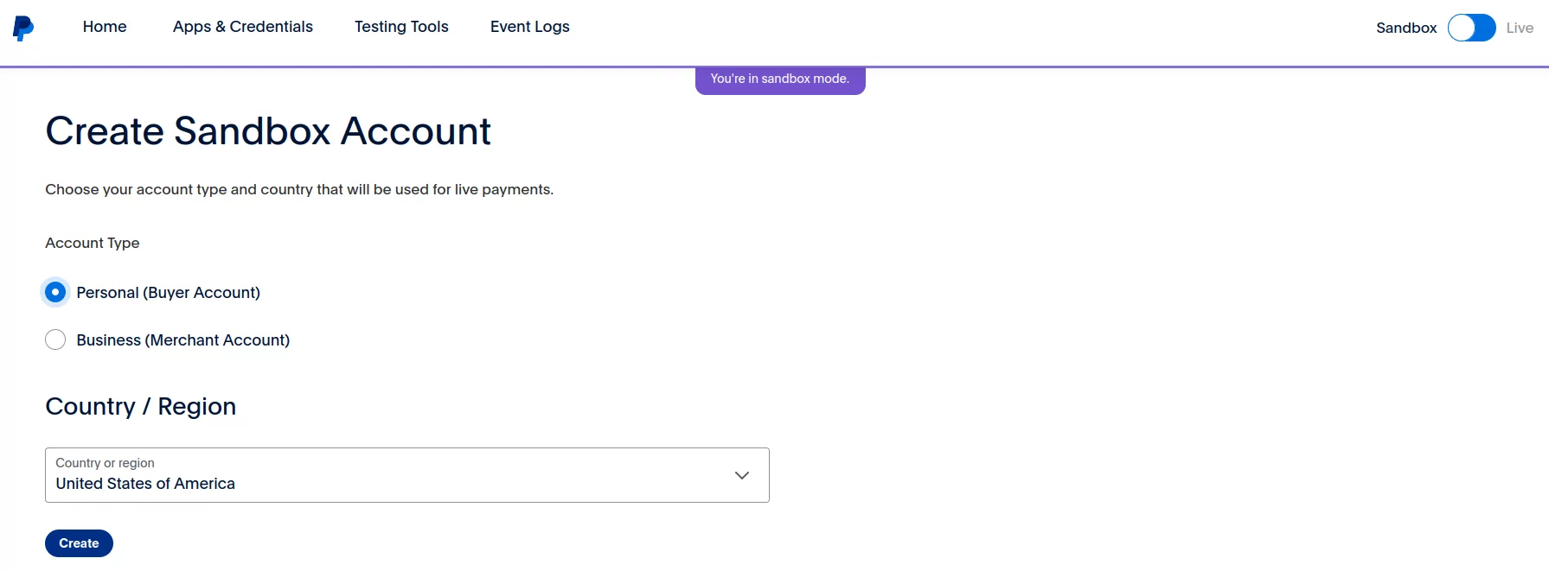Select Personal (Buyer Account) radio button
Image resolution: width=1549 pixels, height=571 pixels.
click(x=55, y=292)
